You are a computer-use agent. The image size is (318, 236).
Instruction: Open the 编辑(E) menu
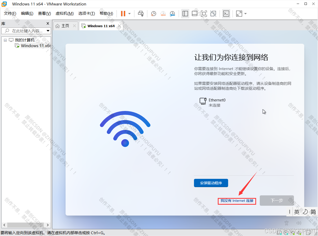tap(27, 13)
